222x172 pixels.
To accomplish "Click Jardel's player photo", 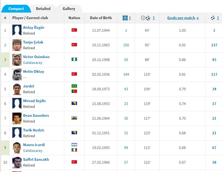I will pyautogui.click(x=17, y=89).
